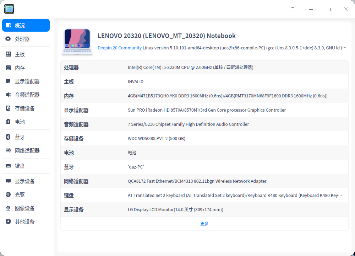The image size is (355, 256).
Task: Click the 主板 motherboard icon
Action: tap(8, 54)
